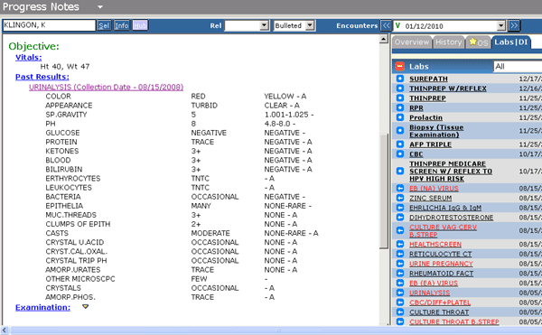Viewport: 542px width, 335px height.
Task: Click the Sel button beside patient name
Action: 104,25
